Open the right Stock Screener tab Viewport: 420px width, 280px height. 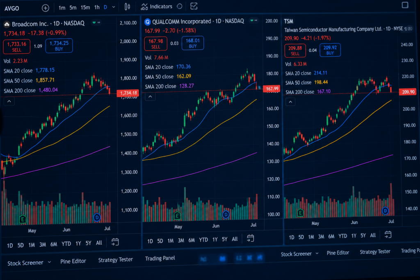click(296, 254)
